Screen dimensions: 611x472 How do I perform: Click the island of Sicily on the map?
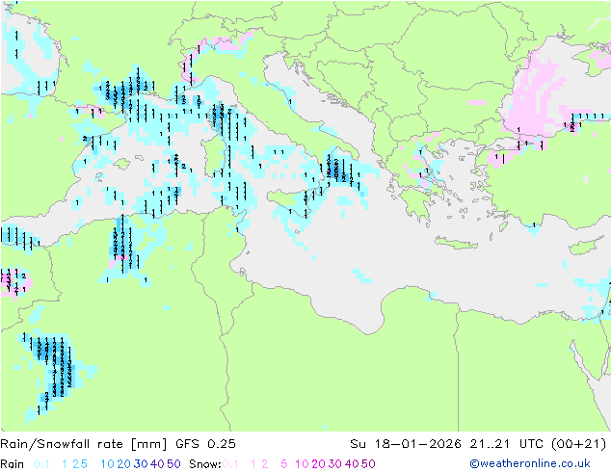290,199
